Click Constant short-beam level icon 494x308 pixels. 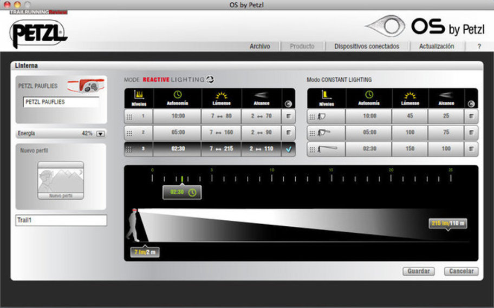click(321, 116)
